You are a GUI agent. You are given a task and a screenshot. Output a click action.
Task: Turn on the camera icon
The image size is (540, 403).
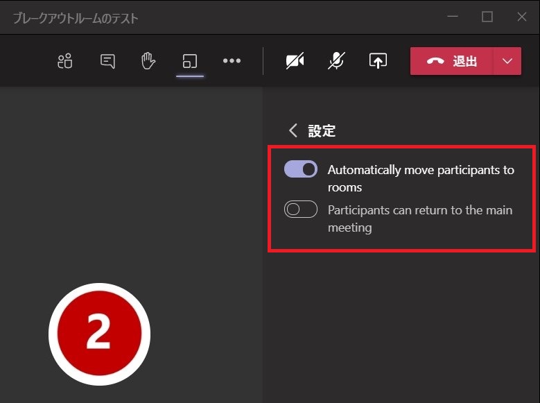coord(295,61)
